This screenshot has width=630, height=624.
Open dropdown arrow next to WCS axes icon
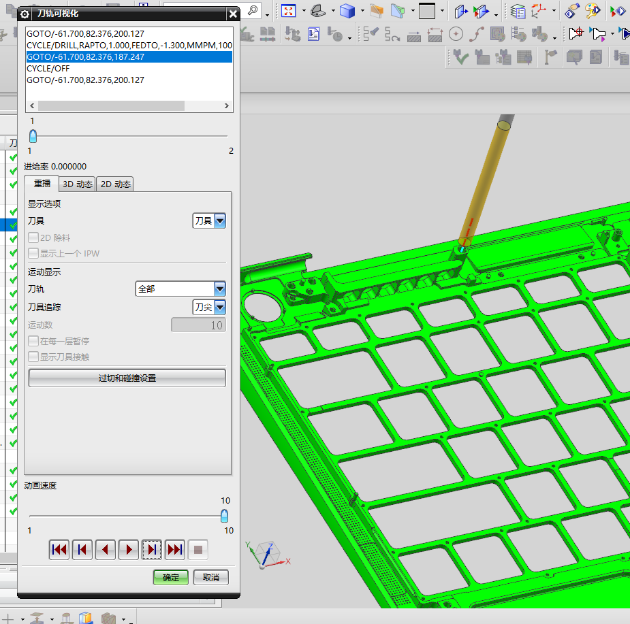pyautogui.click(x=554, y=11)
